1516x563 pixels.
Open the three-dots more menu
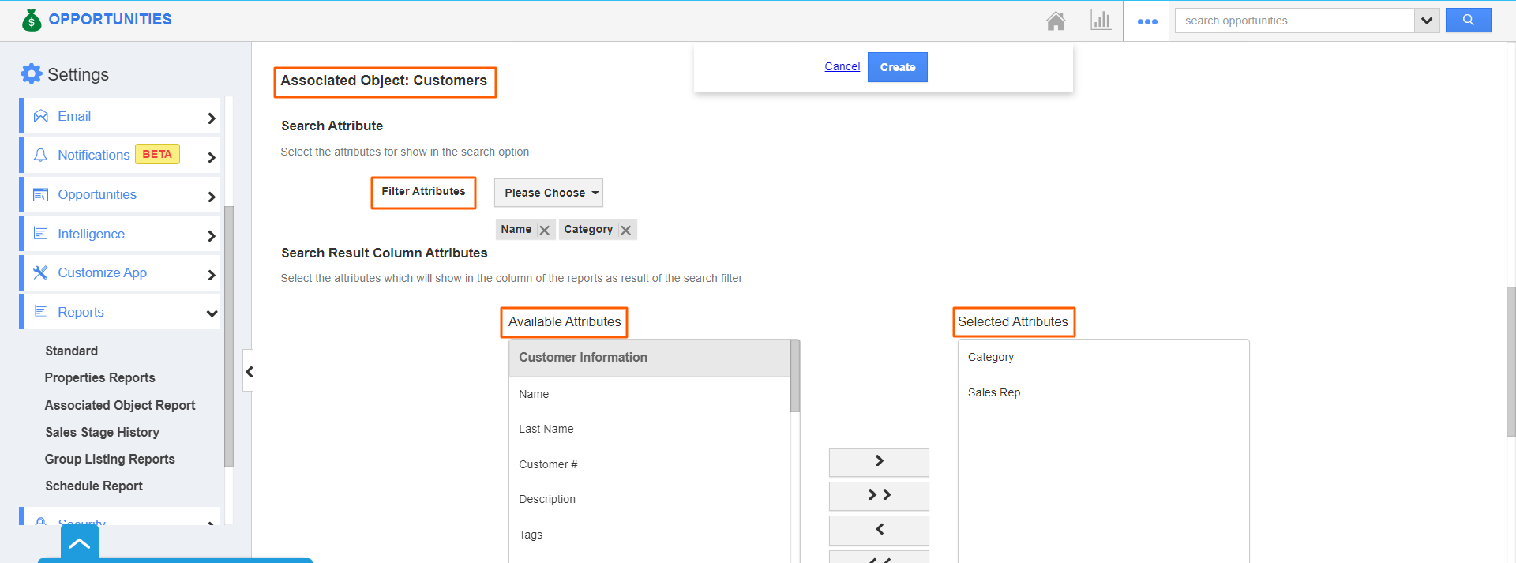tap(1147, 21)
